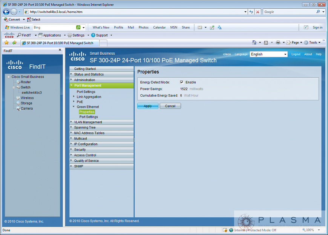Open Port Settings under Green Ethernet
The height and width of the screenshot is (235, 328).
(x=89, y=117)
